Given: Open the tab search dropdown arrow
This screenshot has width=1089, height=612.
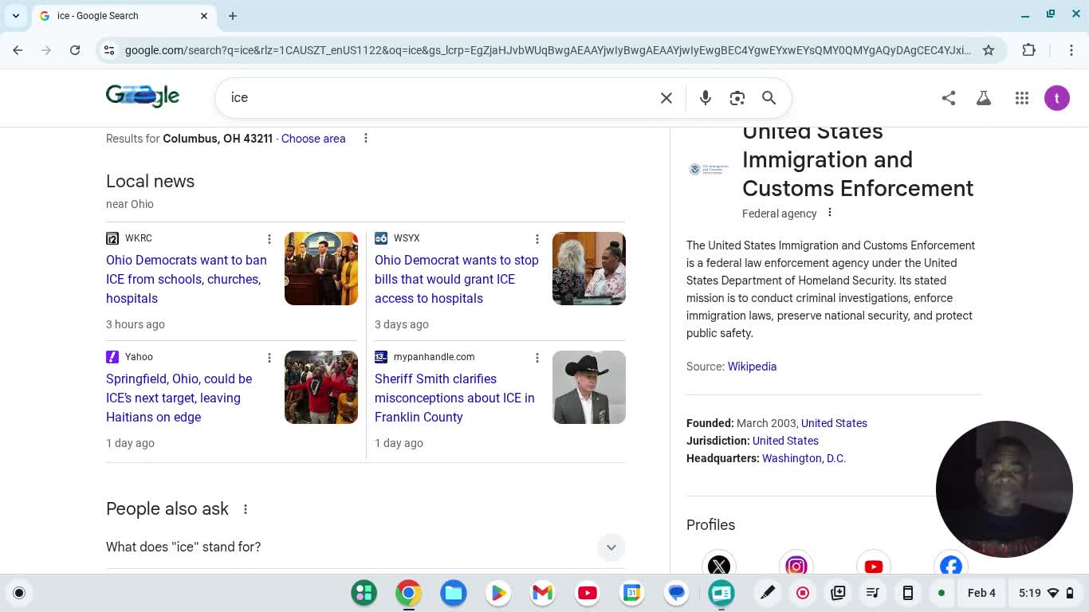Looking at the screenshot, I should point(16,16).
